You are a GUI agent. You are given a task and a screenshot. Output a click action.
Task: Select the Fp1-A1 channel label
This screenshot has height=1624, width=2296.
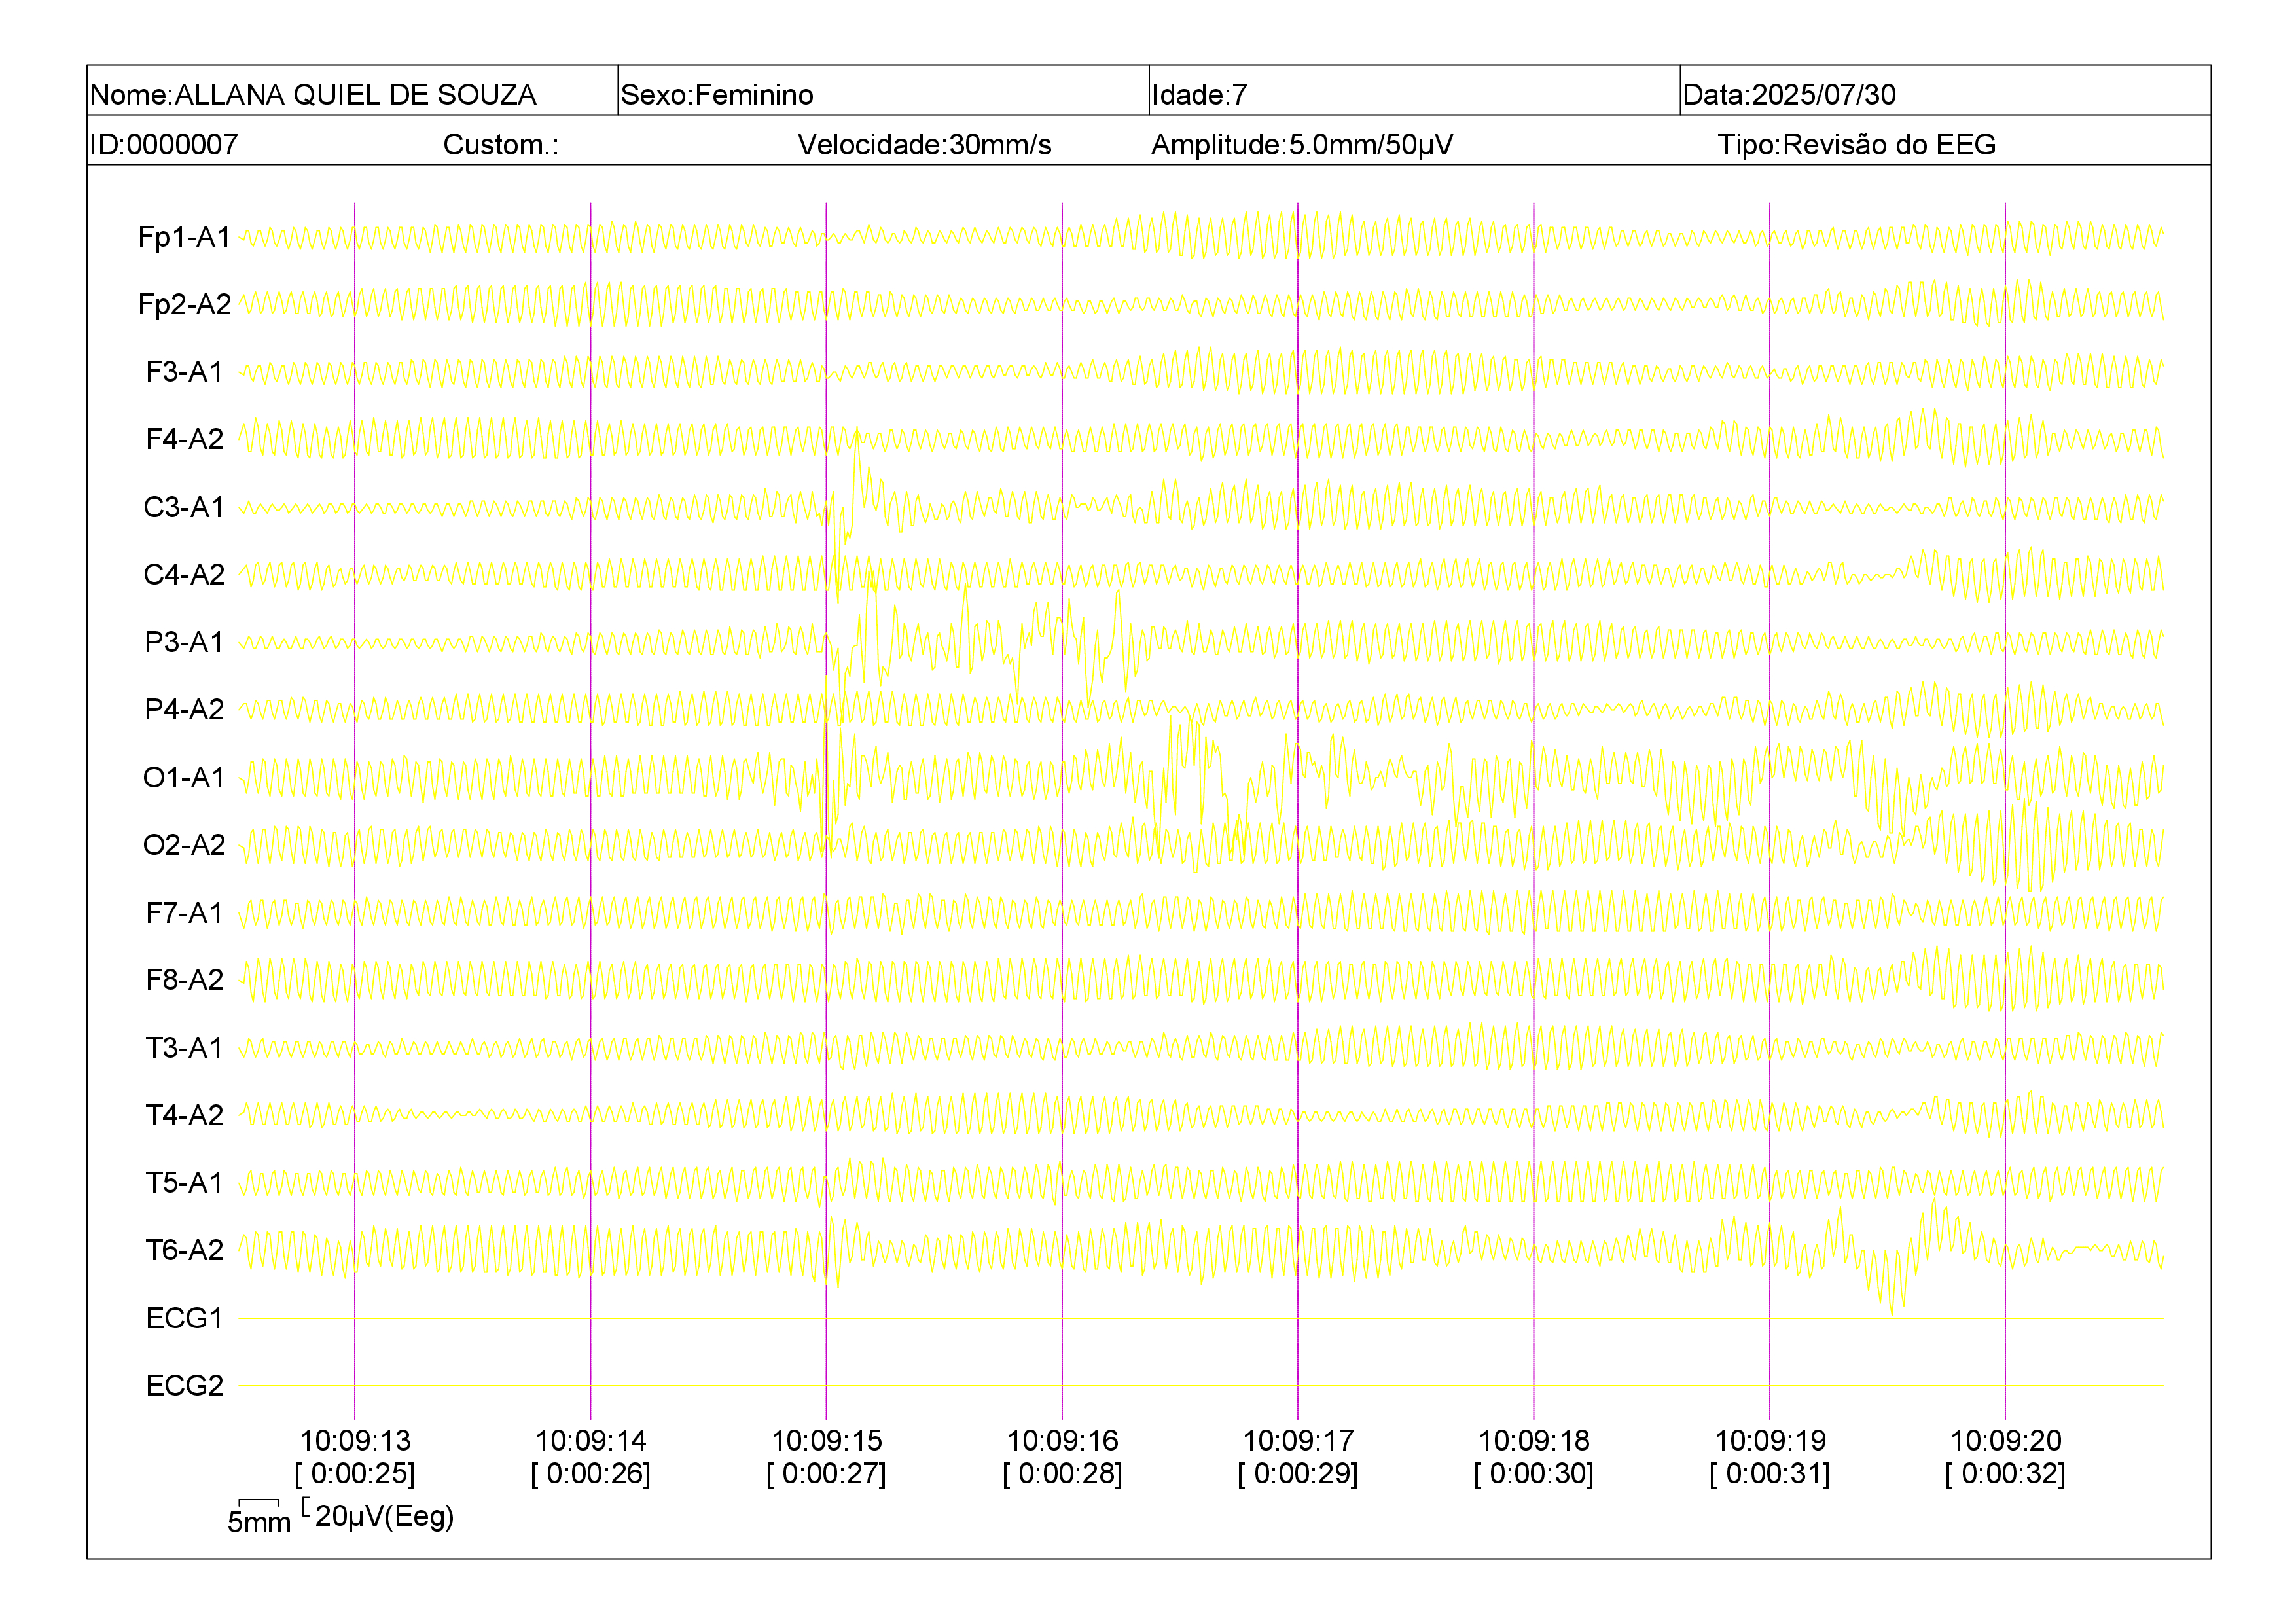point(185,237)
